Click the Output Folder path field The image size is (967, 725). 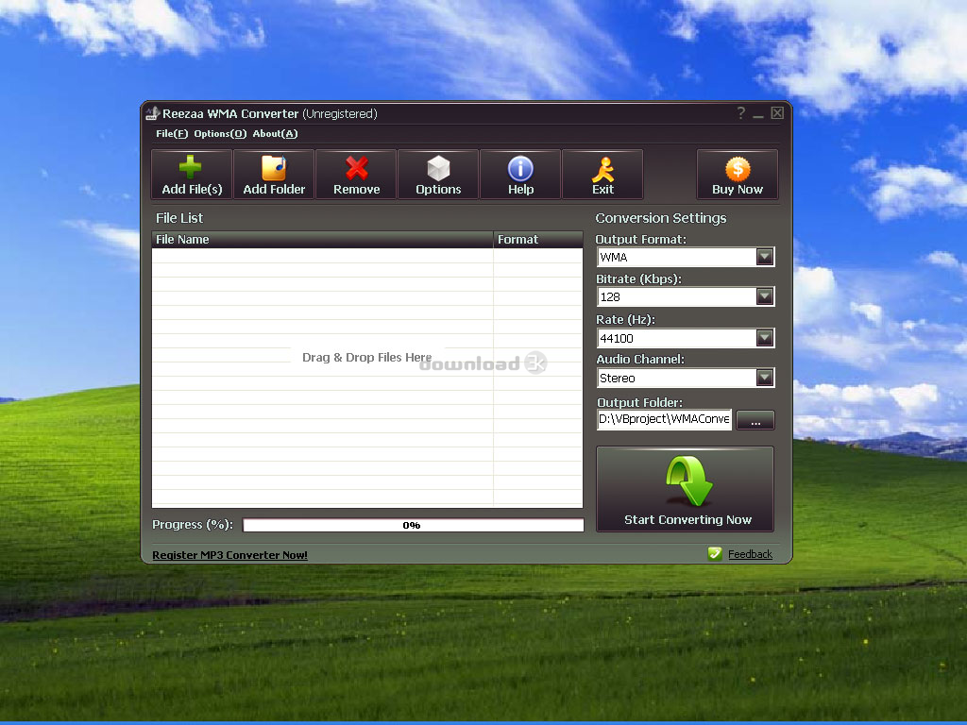[664, 419]
